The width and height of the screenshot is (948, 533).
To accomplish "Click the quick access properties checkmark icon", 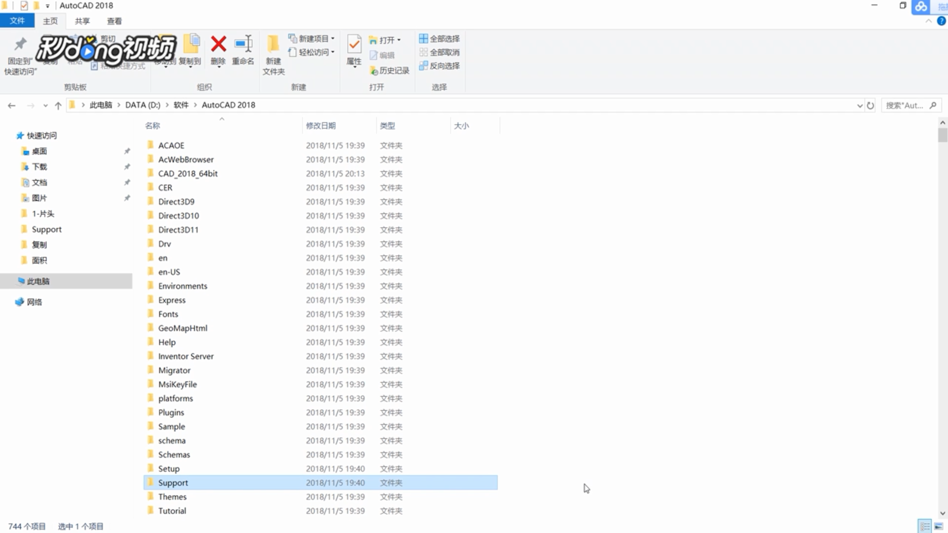I will 24,6.
